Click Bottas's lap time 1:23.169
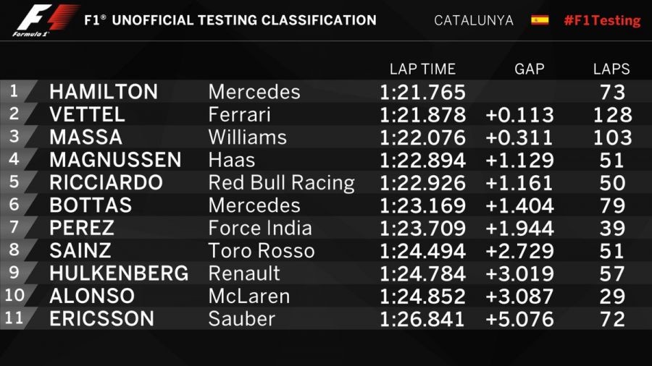This screenshot has width=652, height=366. (x=422, y=205)
